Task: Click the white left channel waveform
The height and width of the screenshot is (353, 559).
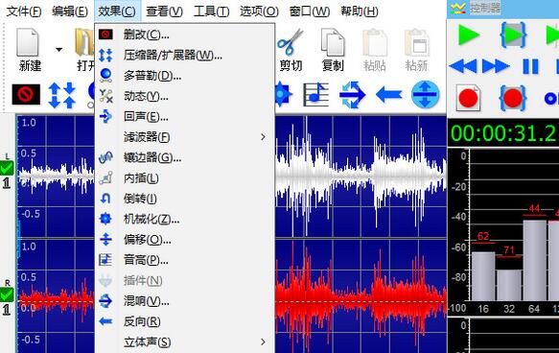Action: coord(361,176)
